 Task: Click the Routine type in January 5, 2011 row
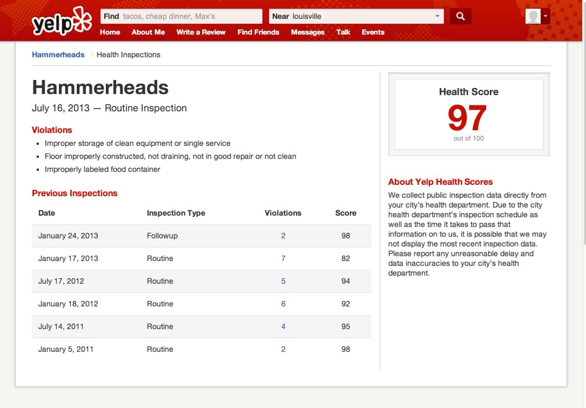click(x=160, y=349)
